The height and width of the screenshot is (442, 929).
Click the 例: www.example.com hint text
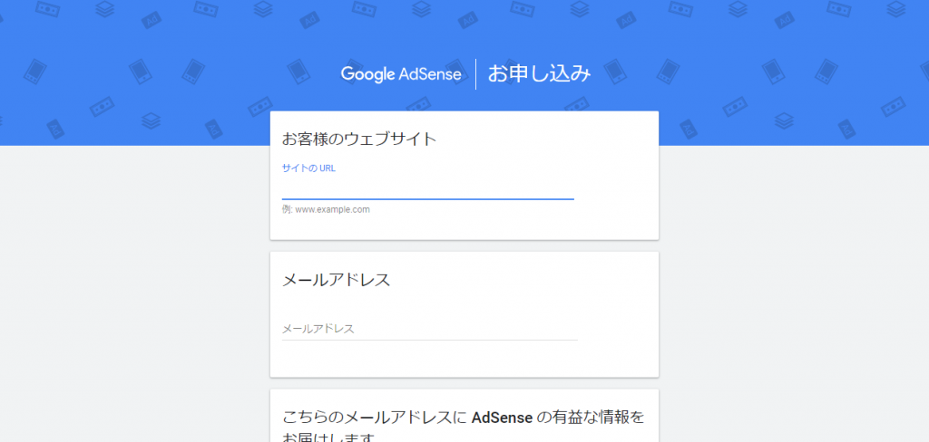click(326, 209)
